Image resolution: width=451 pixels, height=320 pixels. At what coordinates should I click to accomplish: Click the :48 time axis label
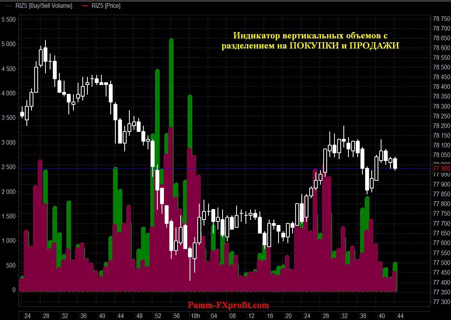point(138,316)
